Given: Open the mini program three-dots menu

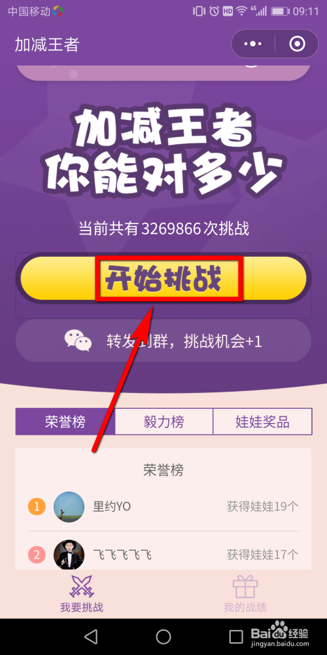Looking at the screenshot, I should (x=253, y=43).
